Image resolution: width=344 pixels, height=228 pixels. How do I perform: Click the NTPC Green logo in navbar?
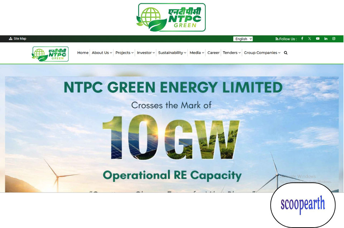point(50,54)
